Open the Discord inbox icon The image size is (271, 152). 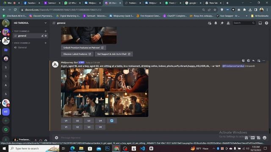tap(260, 23)
